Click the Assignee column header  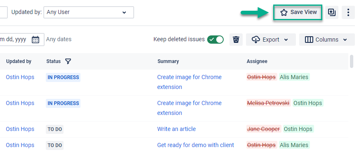point(257,61)
